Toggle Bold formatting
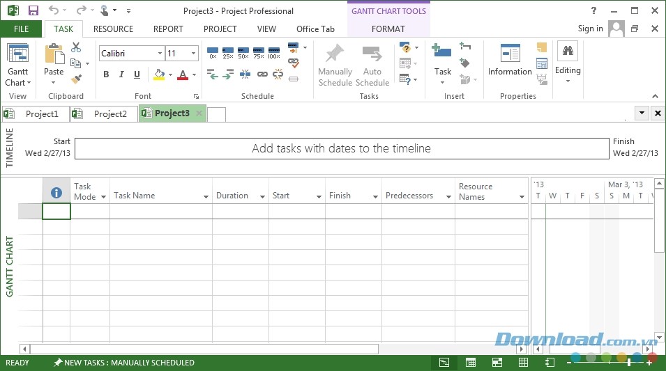The width and height of the screenshot is (666, 371). coord(106,75)
